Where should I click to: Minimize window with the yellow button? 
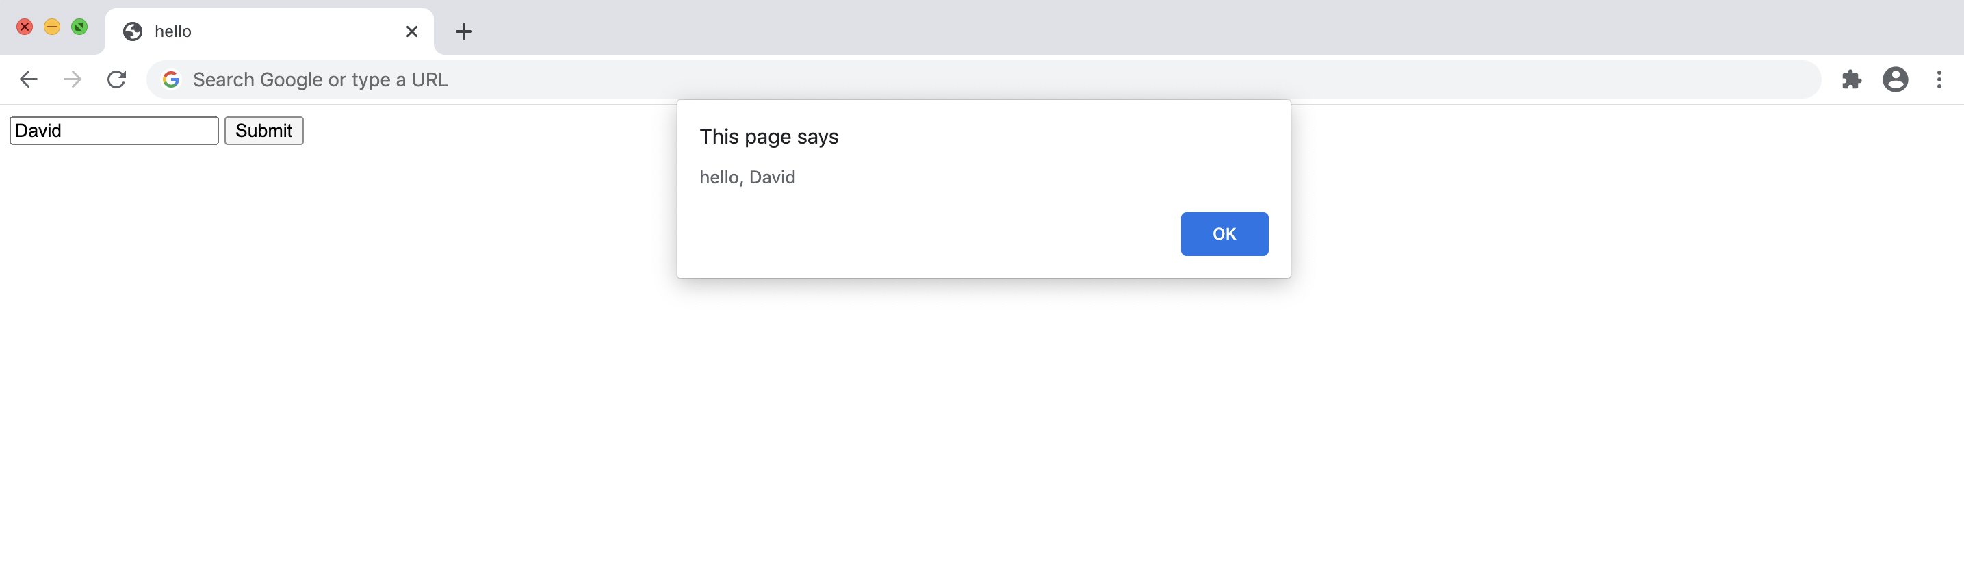[52, 27]
